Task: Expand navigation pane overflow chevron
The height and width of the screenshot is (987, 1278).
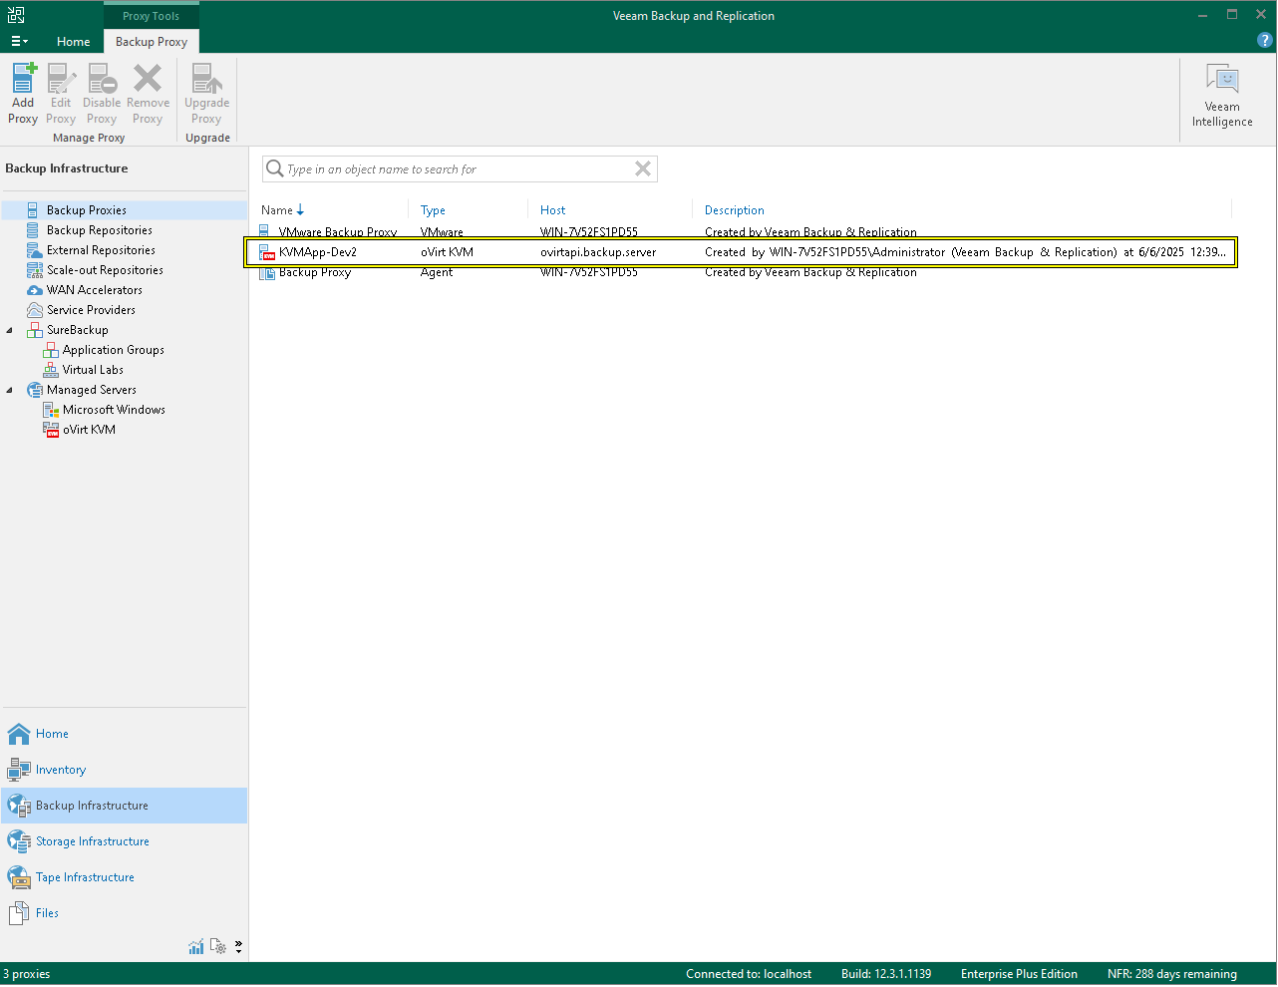Action: tap(238, 947)
